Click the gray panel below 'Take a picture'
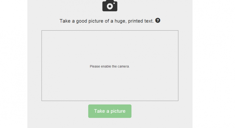This screenshot has height=128, width=235. 110,123
